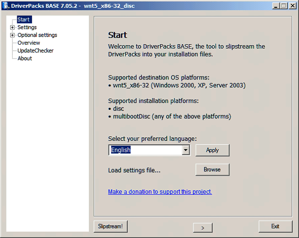299x238 pixels.
Task: Apply the selected language
Action: click(212, 150)
